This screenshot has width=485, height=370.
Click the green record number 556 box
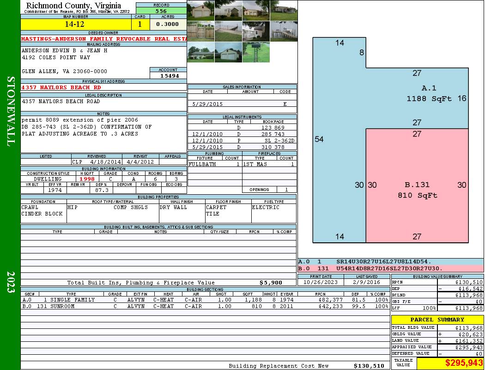(161, 11)
